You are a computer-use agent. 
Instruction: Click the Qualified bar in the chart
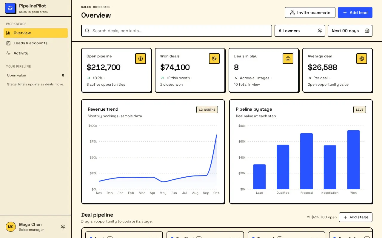point(283,167)
